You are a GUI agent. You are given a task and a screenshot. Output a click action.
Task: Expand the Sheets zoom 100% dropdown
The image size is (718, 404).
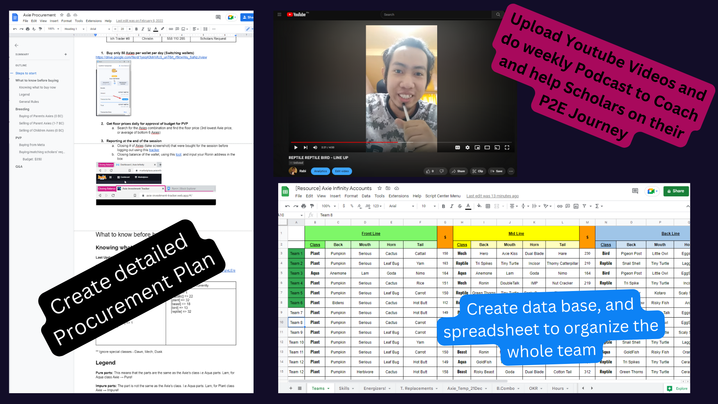point(329,206)
